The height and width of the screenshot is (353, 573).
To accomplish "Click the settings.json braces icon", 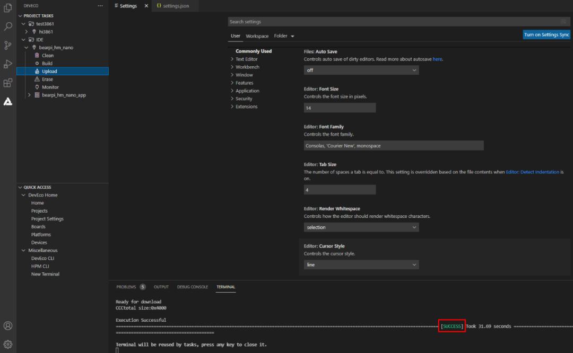I will [159, 5].
